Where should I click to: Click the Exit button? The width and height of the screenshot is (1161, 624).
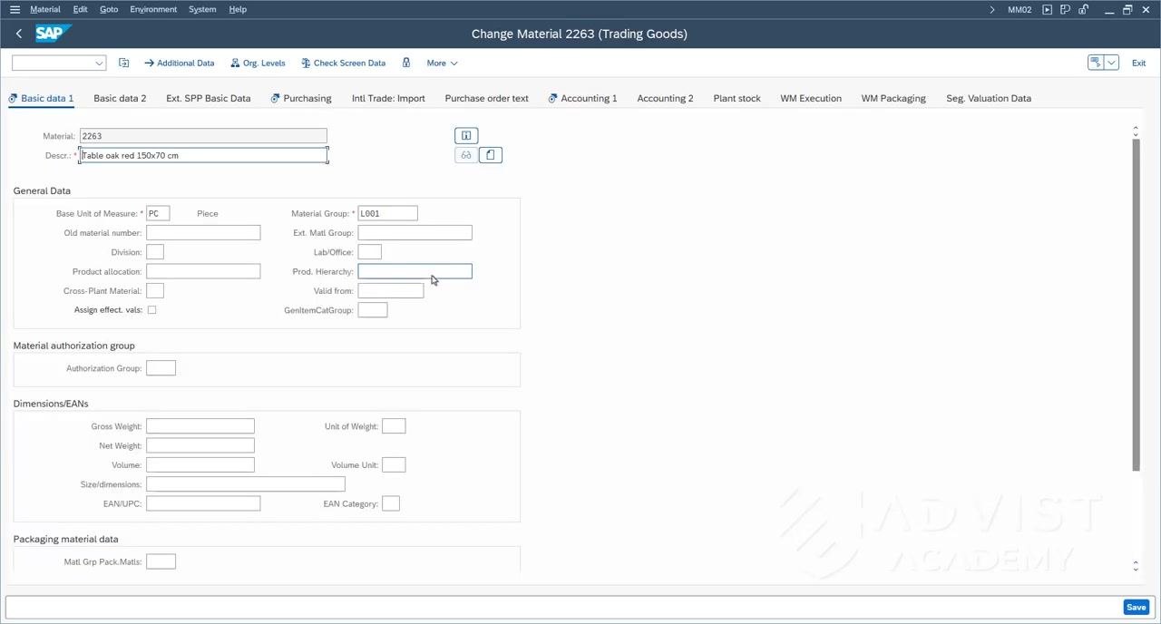(1138, 63)
